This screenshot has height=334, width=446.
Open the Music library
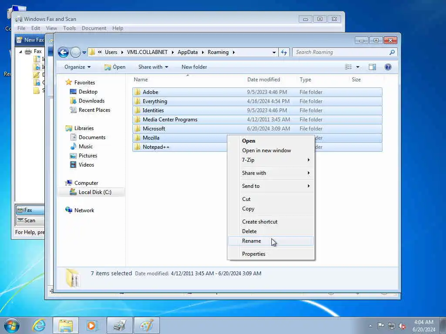click(85, 146)
